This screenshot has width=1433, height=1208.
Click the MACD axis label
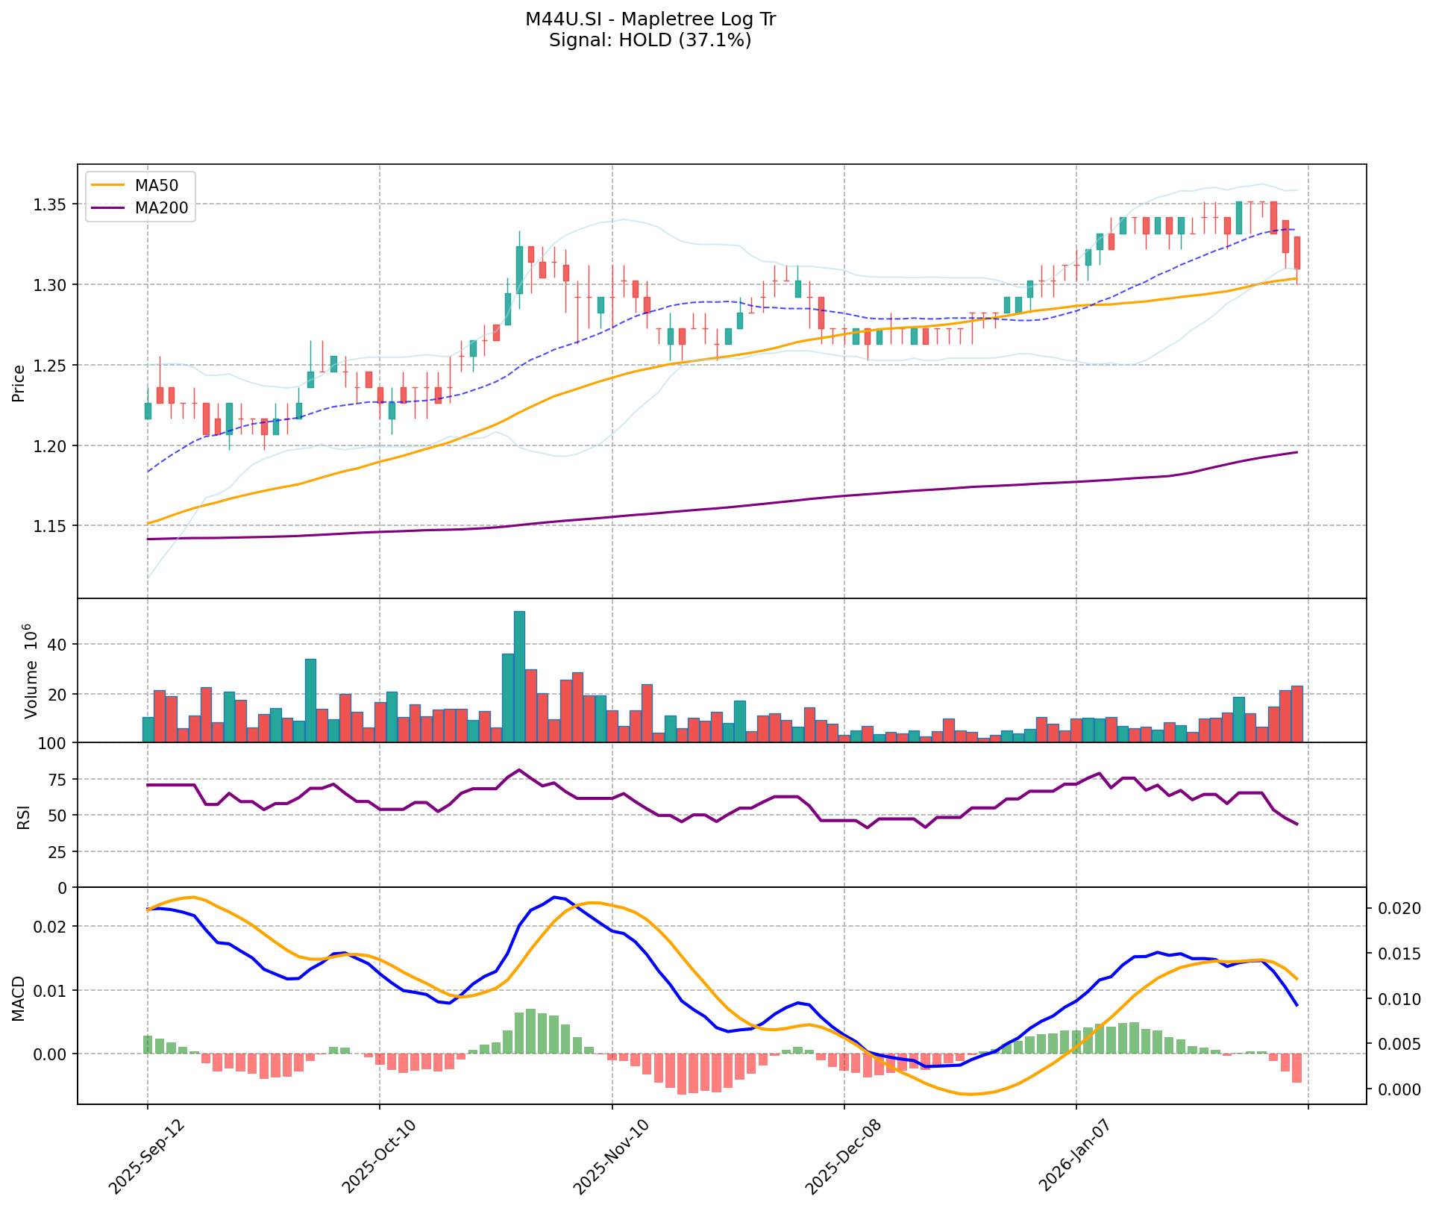click(19, 998)
